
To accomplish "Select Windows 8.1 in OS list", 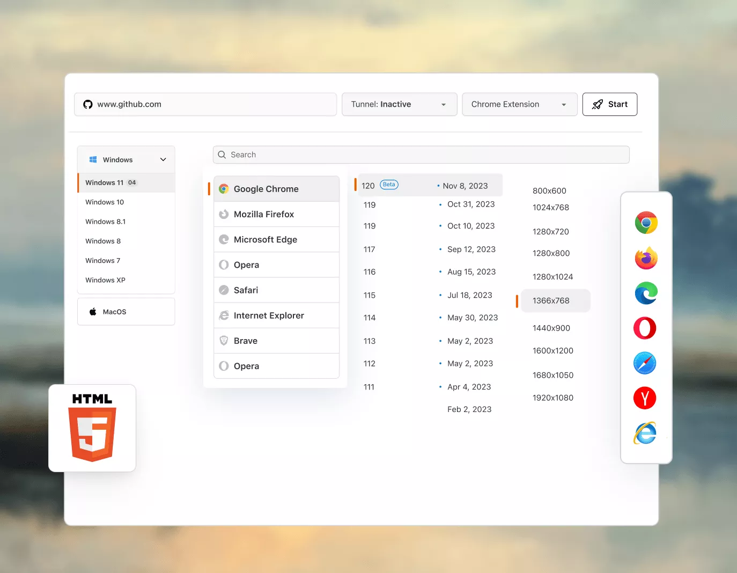I will [x=126, y=222].
